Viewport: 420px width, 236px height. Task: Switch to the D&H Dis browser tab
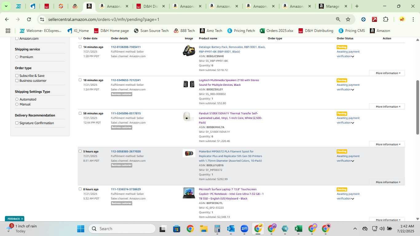(x=151, y=6)
